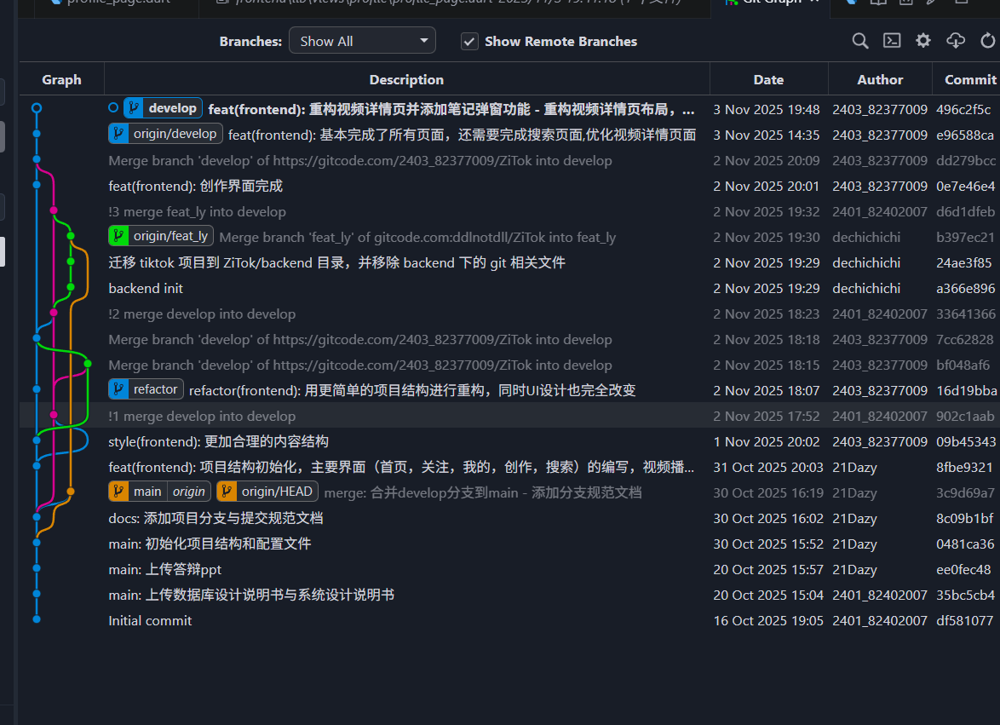
Task: Select 'feat(frontend): 创作界面完成' commit
Action: pos(196,187)
